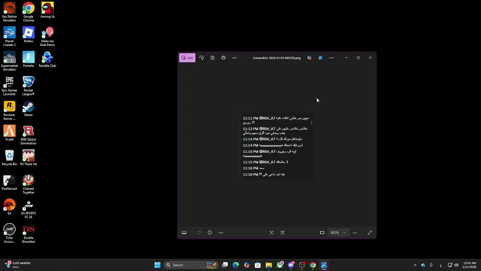Print the image with the printer icon
Screen dimensions: 481x271
[x=223, y=58]
